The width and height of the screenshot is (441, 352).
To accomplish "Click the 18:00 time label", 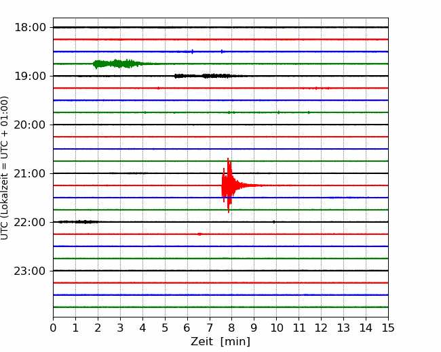I will 30,28.
